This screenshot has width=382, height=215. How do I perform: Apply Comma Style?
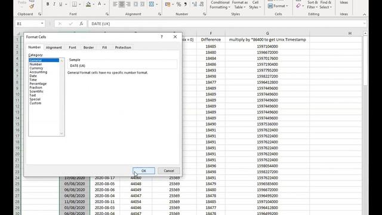[x=185, y=4]
